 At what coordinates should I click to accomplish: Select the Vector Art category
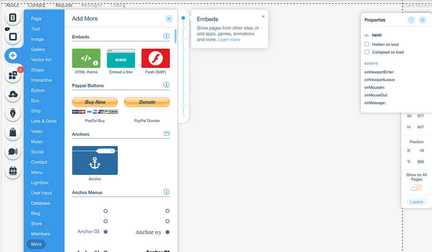coord(41,60)
